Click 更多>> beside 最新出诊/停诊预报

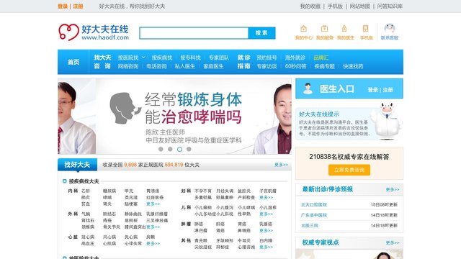[393, 190]
